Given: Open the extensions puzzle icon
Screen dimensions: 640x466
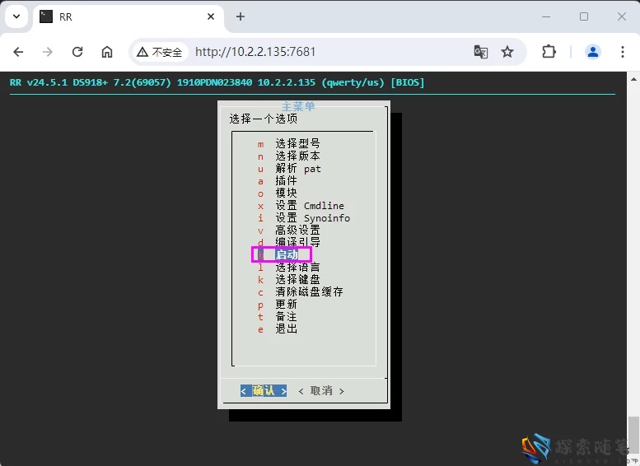Looking at the screenshot, I should 549,52.
